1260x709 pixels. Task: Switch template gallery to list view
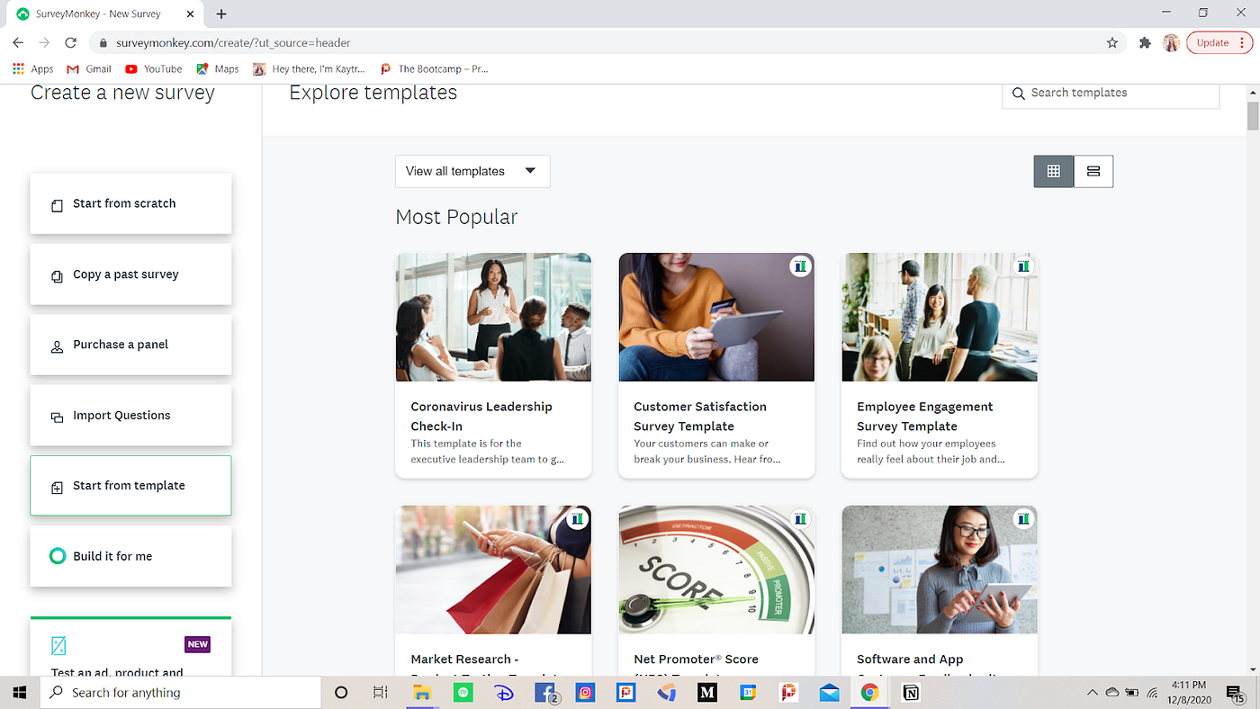[x=1093, y=171]
